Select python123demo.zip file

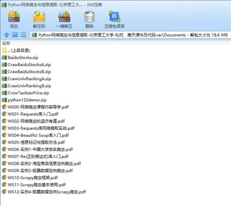point(24,100)
